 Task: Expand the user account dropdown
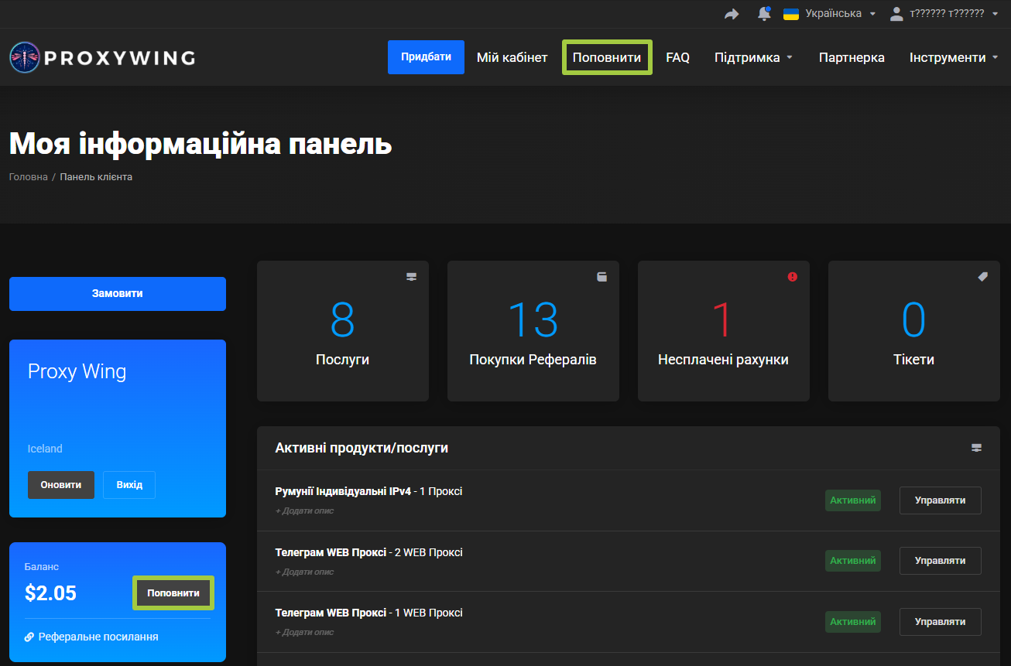944,14
